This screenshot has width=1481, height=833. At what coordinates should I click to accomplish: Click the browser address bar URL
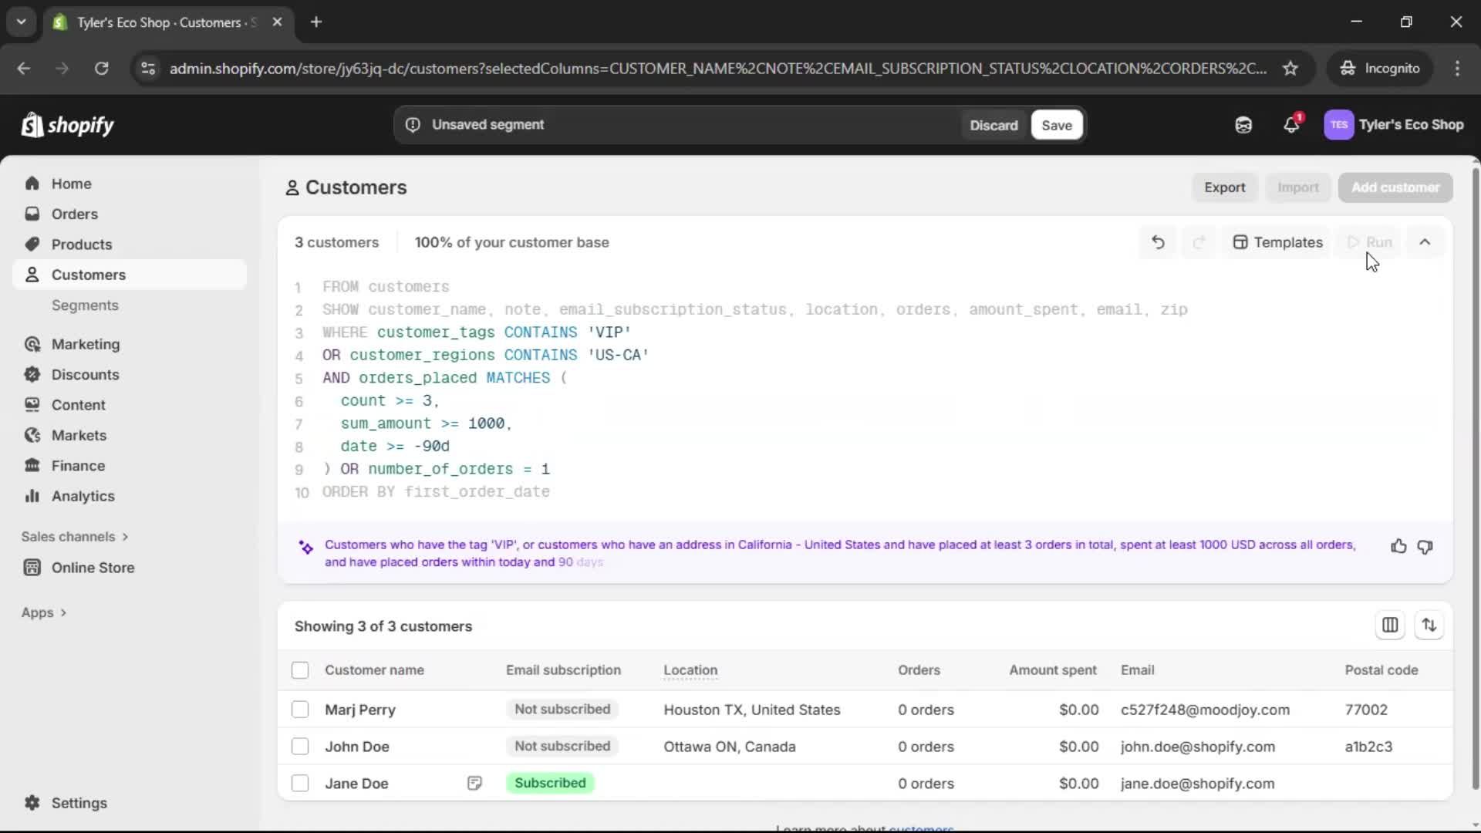[x=540, y=68]
